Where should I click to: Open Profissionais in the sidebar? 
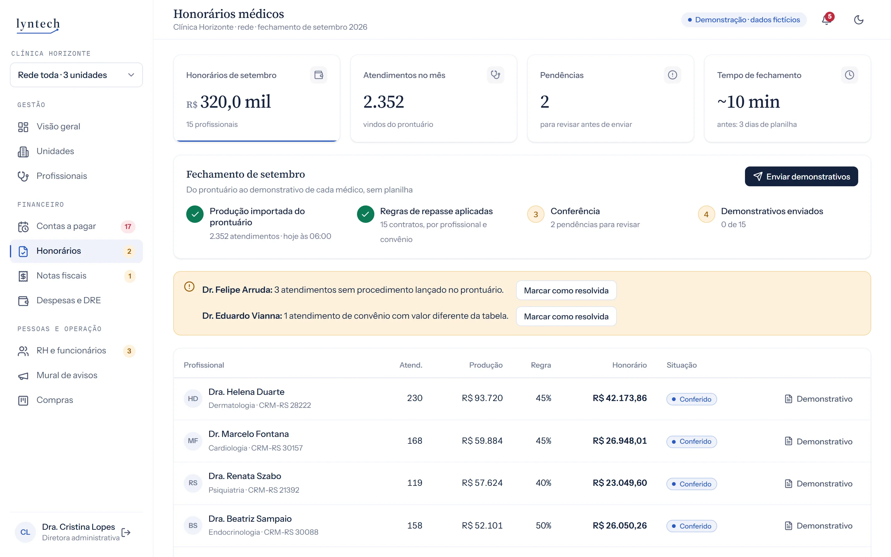pyautogui.click(x=76, y=176)
